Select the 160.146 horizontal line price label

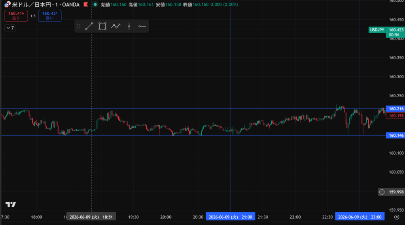pyautogui.click(x=396, y=135)
